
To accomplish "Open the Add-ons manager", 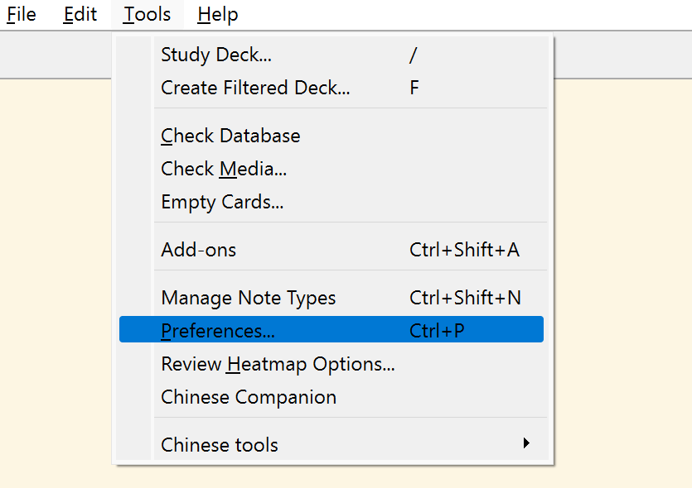I will [x=199, y=250].
